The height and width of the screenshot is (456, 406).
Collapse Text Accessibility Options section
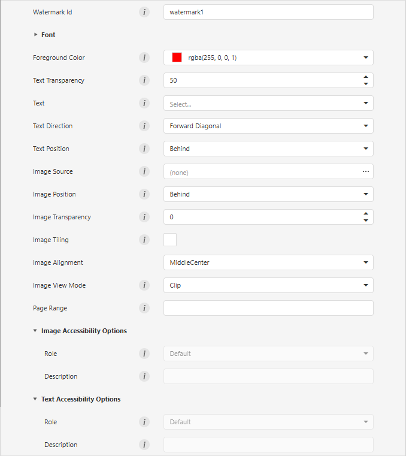coord(35,399)
